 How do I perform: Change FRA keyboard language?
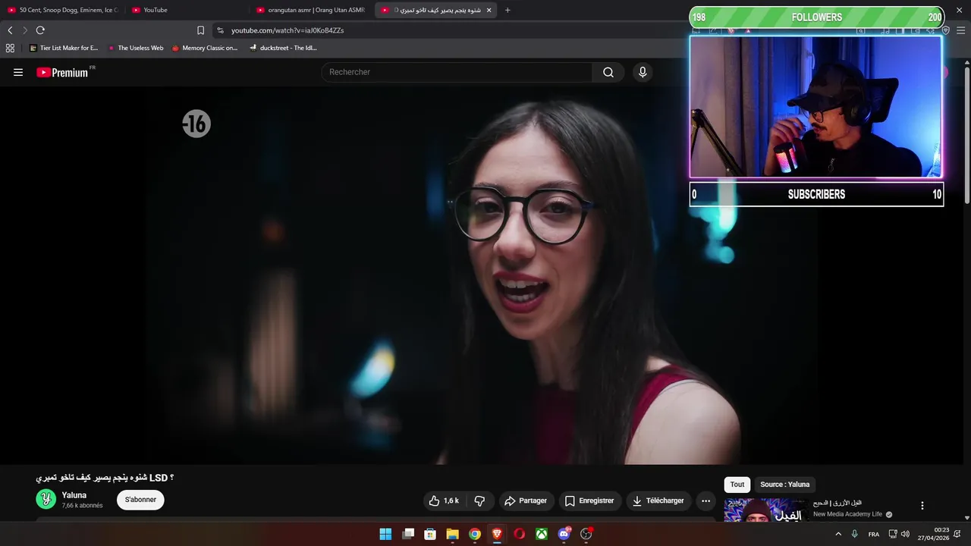tap(874, 534)
